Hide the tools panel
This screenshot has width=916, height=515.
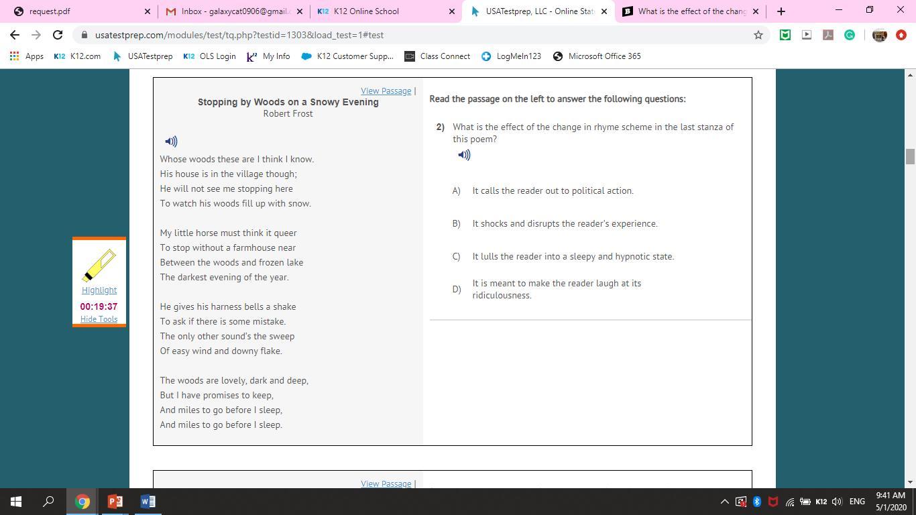click(x=99, y=319)
